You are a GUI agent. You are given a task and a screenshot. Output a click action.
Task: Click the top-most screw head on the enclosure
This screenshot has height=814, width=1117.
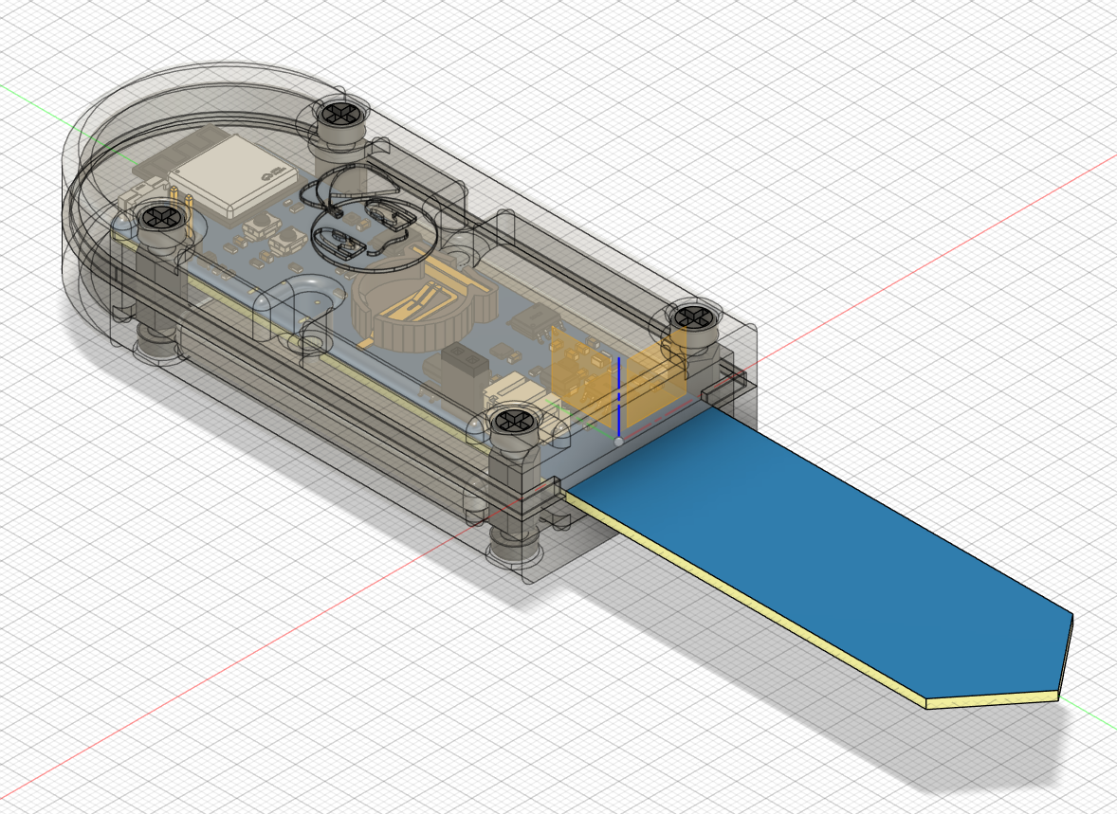coord(339,113)
